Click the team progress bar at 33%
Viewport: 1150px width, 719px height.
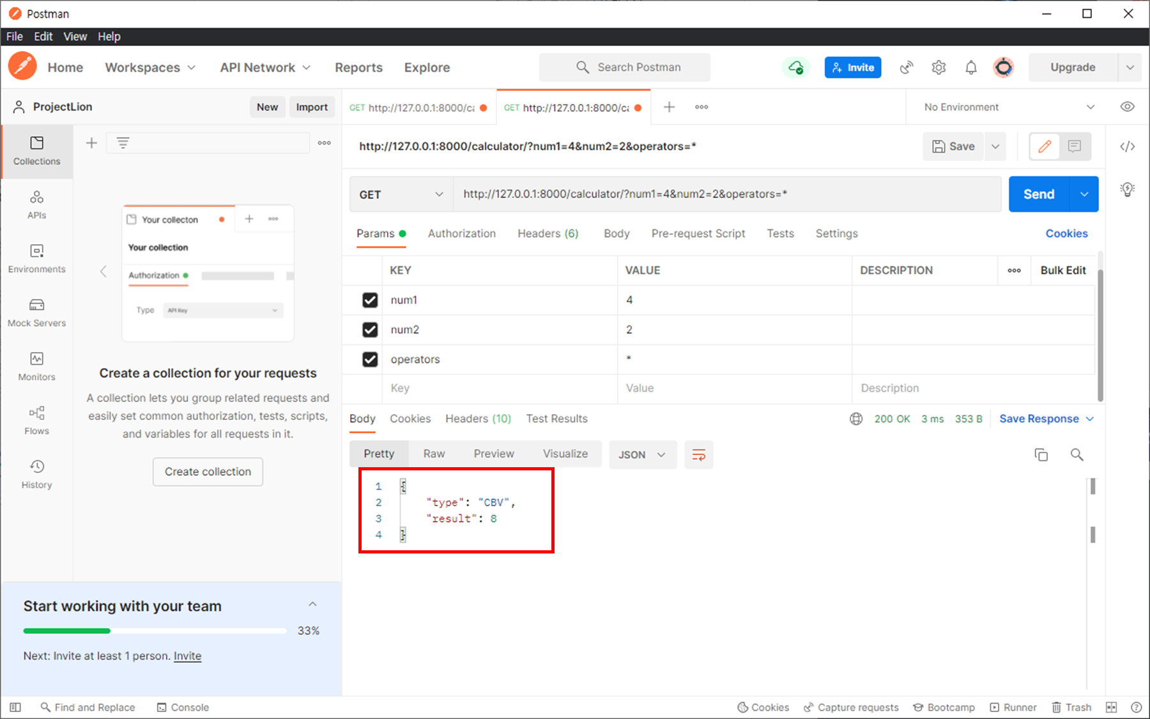coord(155,631)
